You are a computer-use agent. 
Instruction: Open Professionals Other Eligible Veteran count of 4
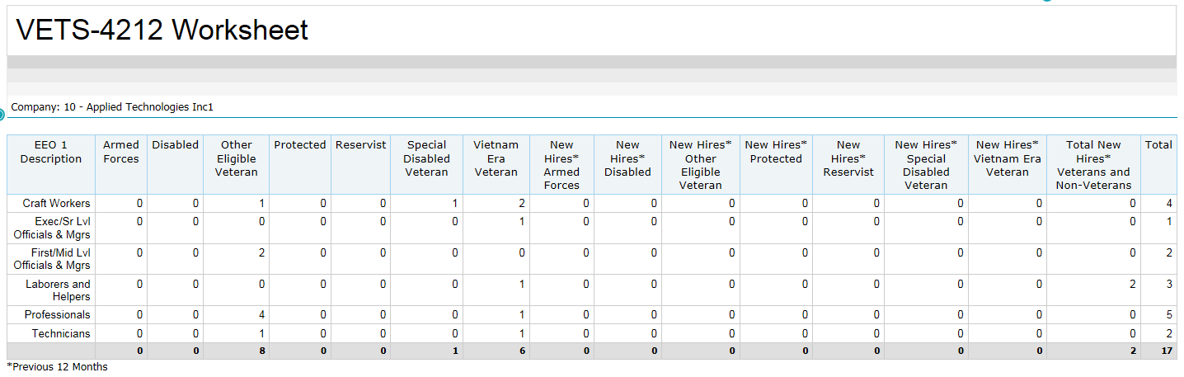click(x=261, y=315)
